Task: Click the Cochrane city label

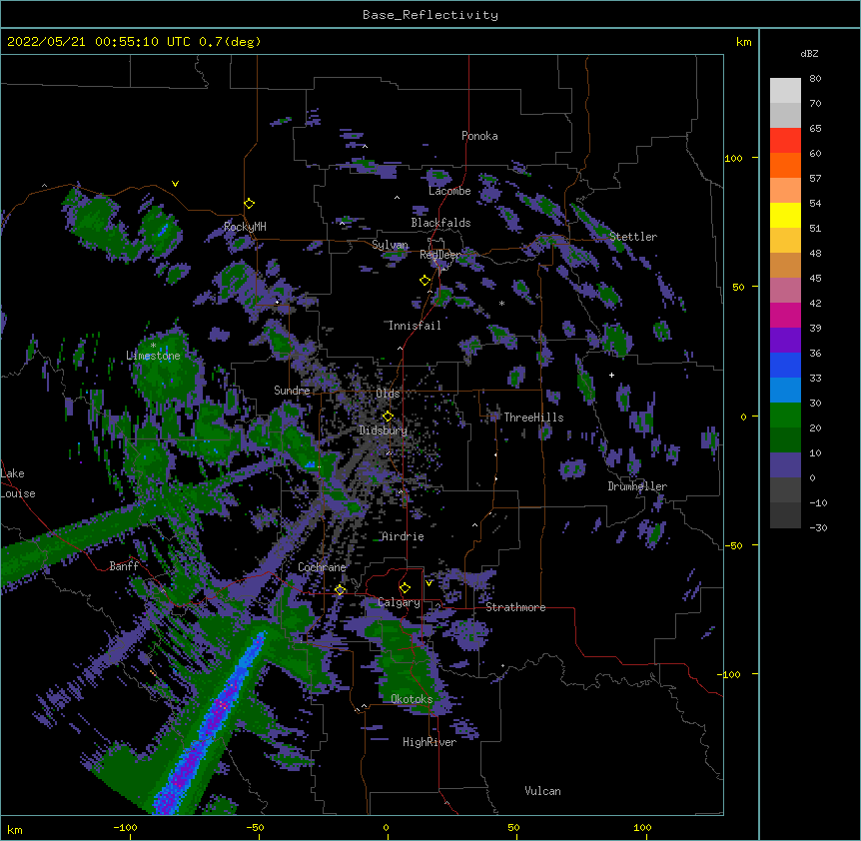Action: [322, 567]
